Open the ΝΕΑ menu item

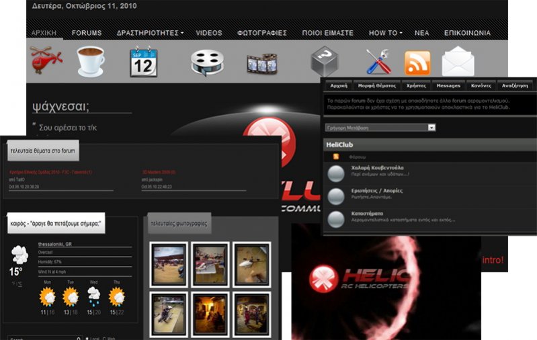coord(421,33)
